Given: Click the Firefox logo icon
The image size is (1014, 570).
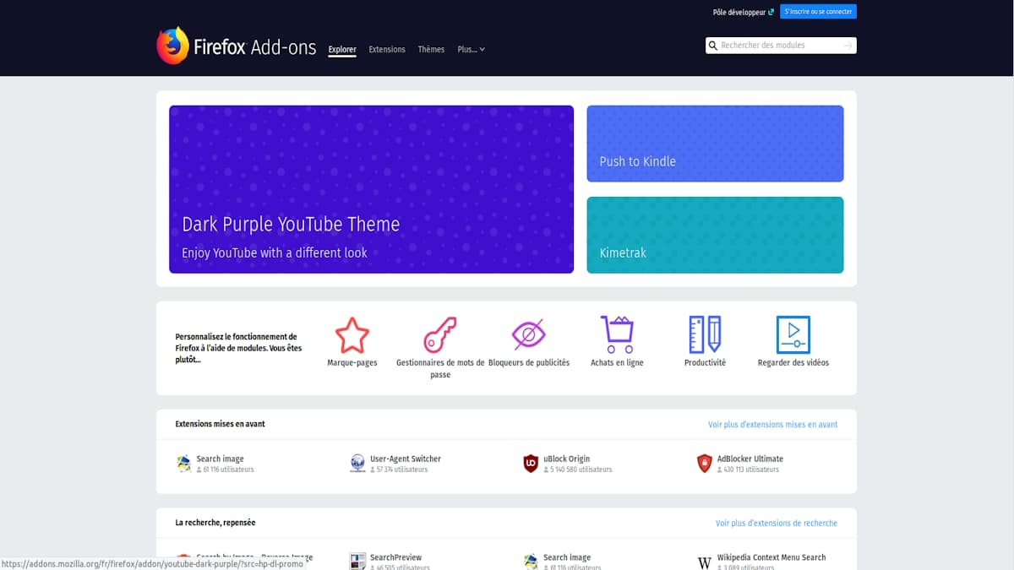Looking at the screenshot, I should [172, 46].
